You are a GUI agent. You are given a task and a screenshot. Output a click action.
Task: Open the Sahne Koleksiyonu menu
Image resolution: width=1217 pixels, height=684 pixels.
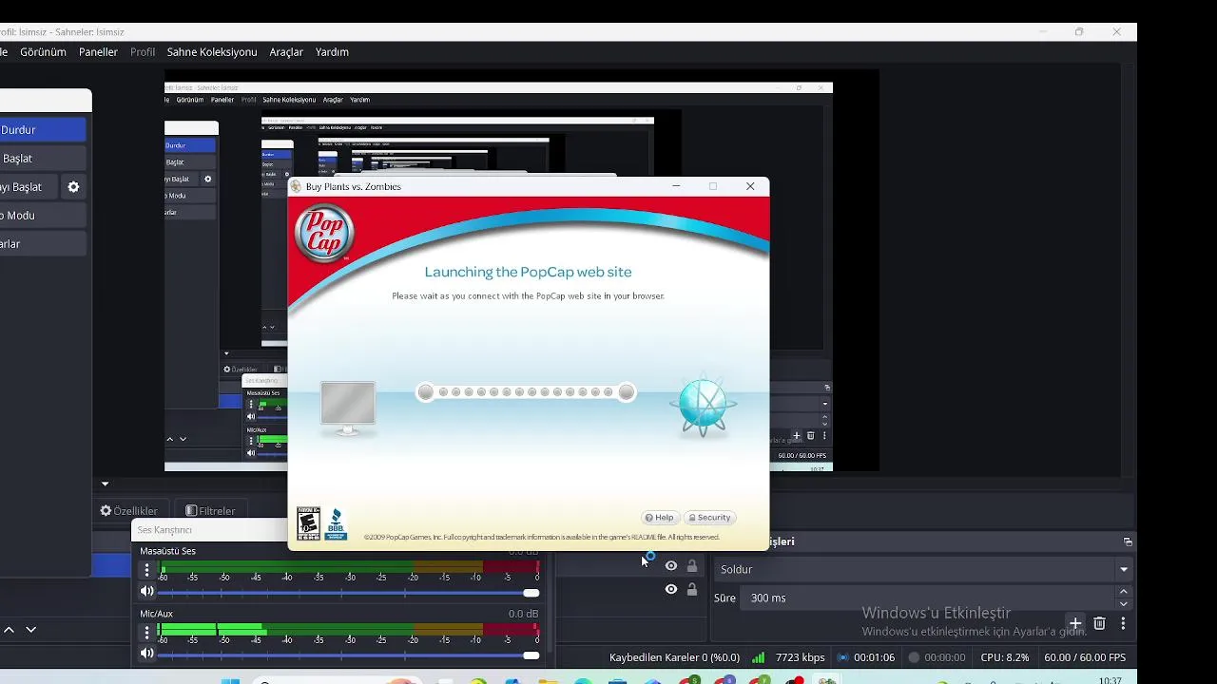[x=212, y=52]
